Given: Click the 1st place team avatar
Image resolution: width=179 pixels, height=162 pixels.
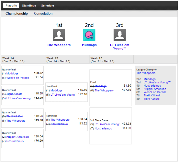Looking at the screenshot, I should tap(59, 35).
